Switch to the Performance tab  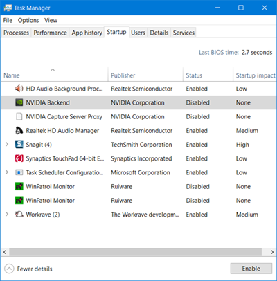(50, 33)
